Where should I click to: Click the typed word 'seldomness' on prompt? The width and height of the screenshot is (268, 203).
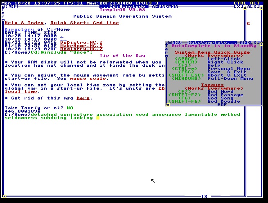(21, 117)
